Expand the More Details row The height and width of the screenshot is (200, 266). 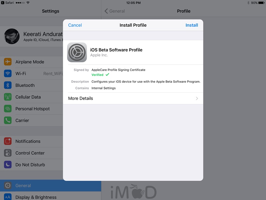[133, 98]
